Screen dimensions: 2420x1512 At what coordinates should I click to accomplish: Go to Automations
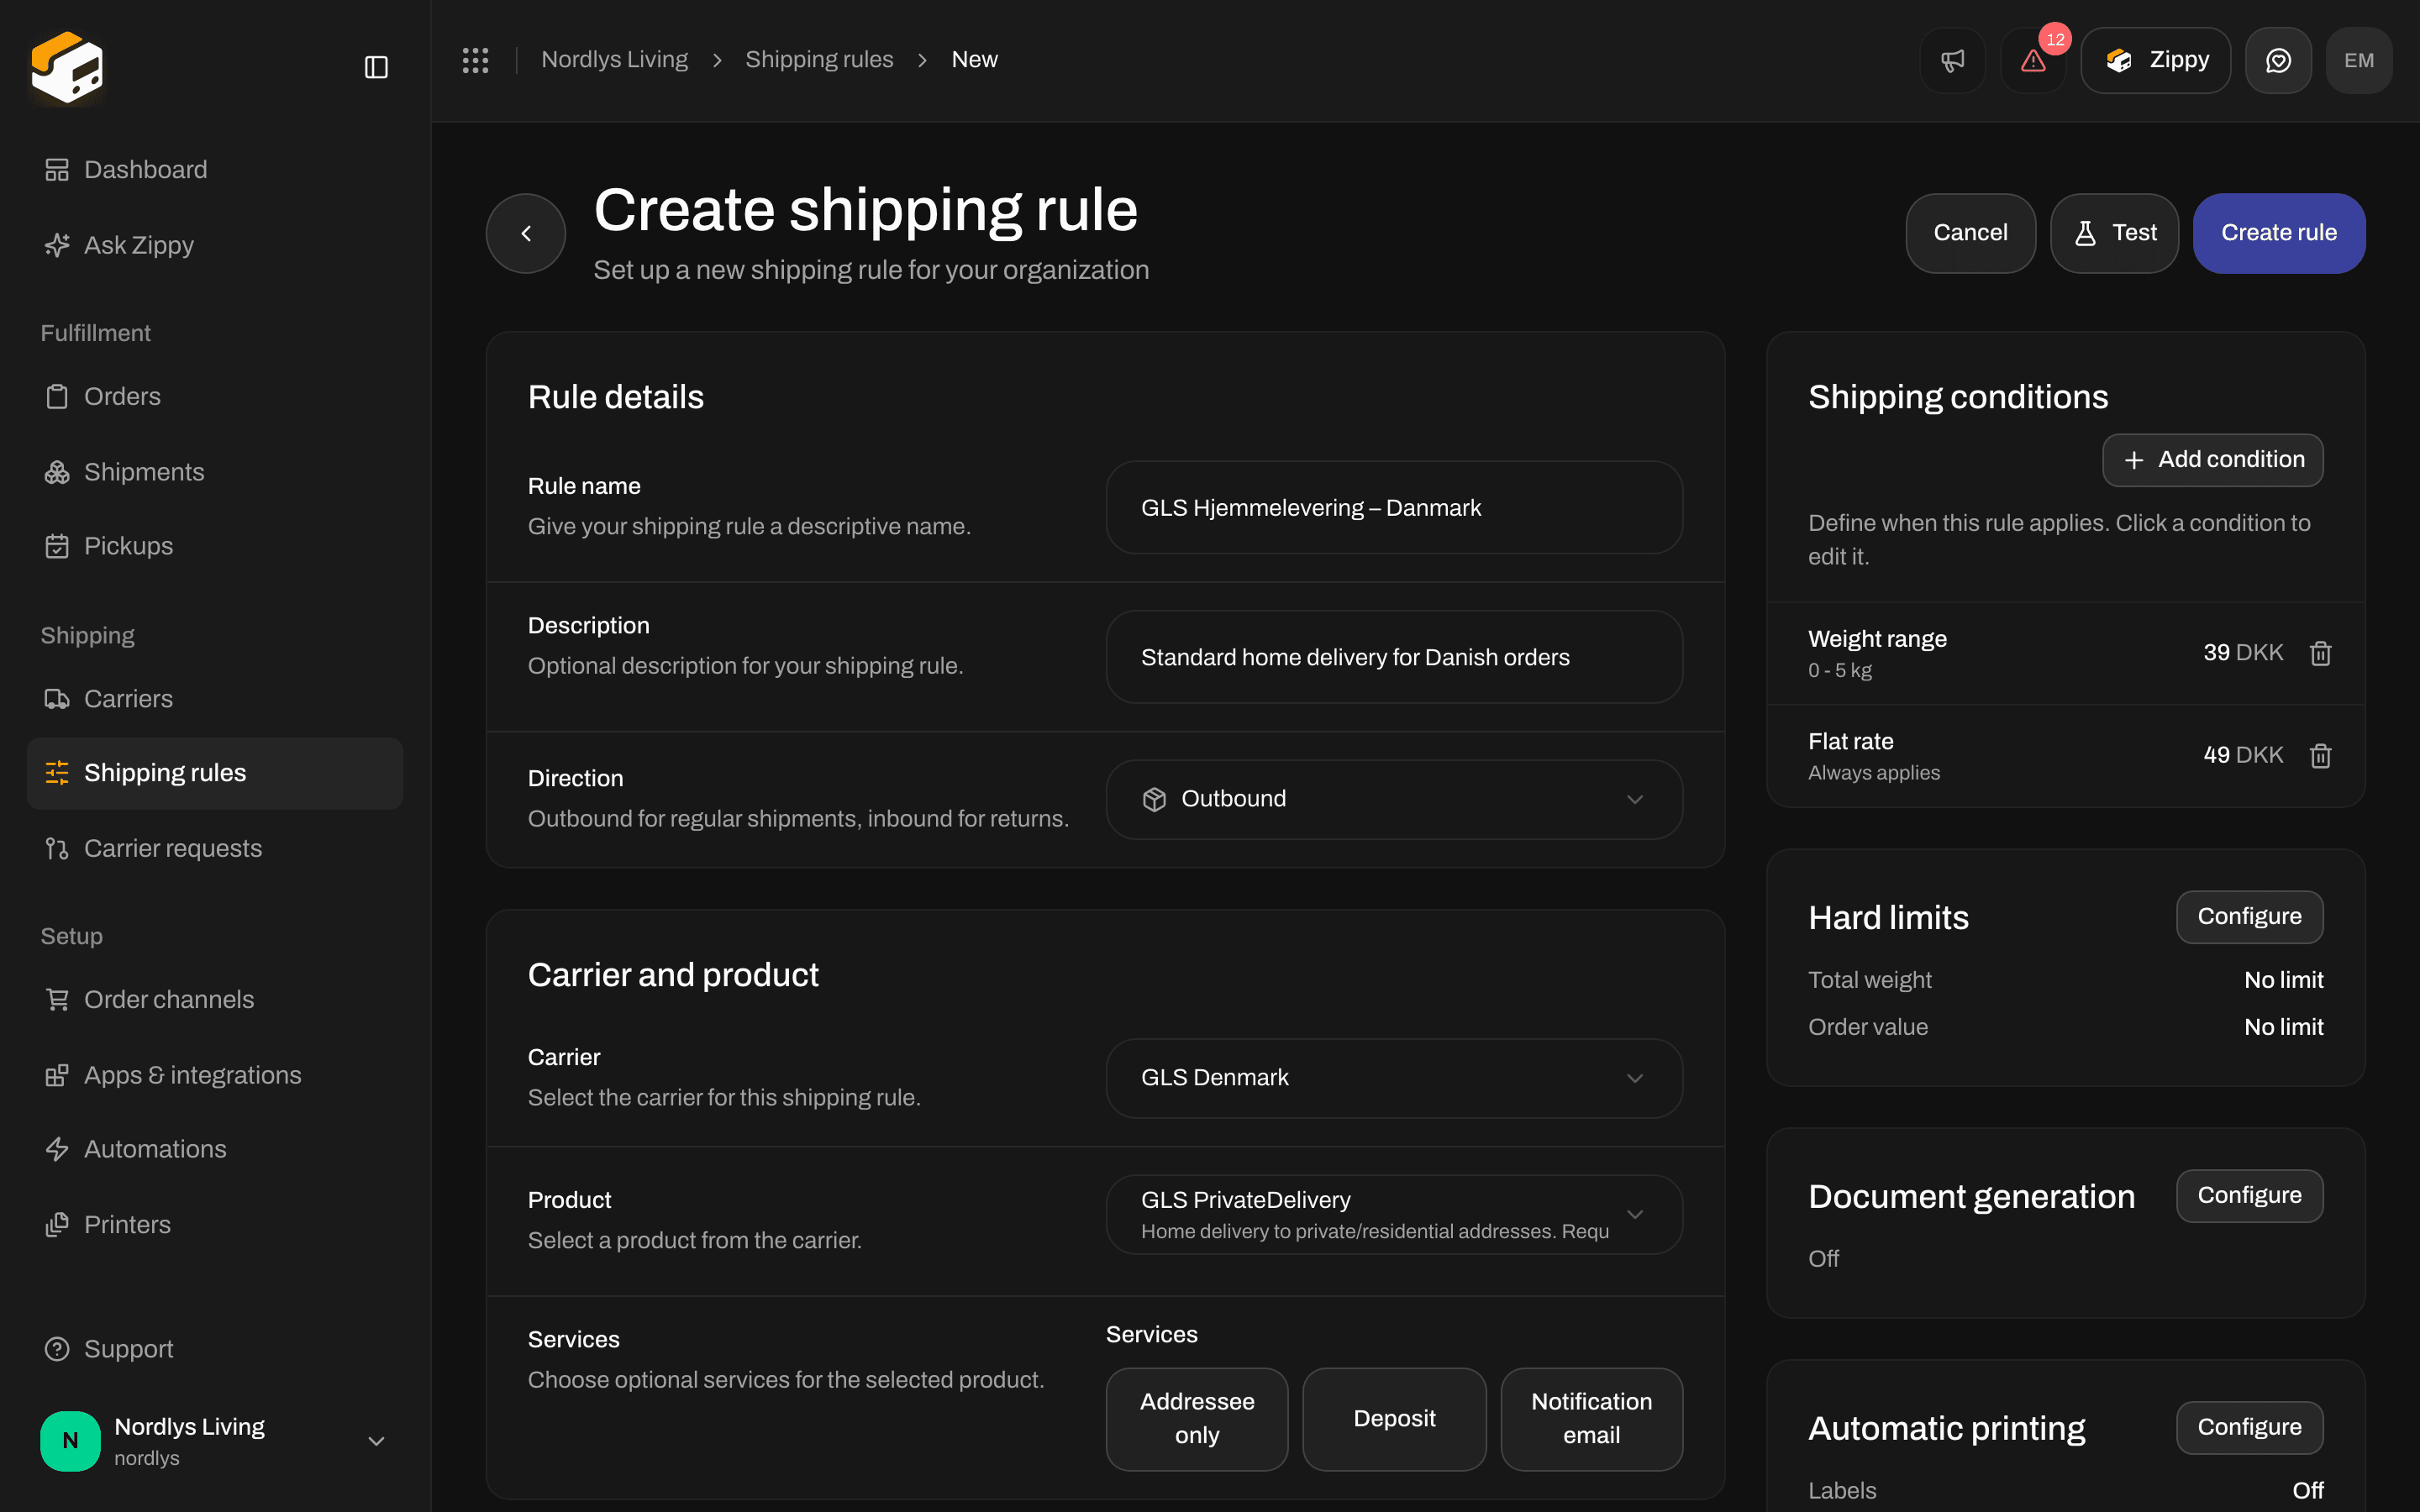(215, 1149)
